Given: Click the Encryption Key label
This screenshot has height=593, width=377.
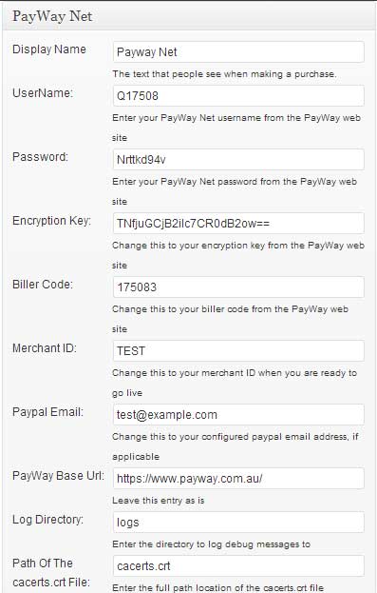Looking at the screenshot, I should click(x=51, y=221).
